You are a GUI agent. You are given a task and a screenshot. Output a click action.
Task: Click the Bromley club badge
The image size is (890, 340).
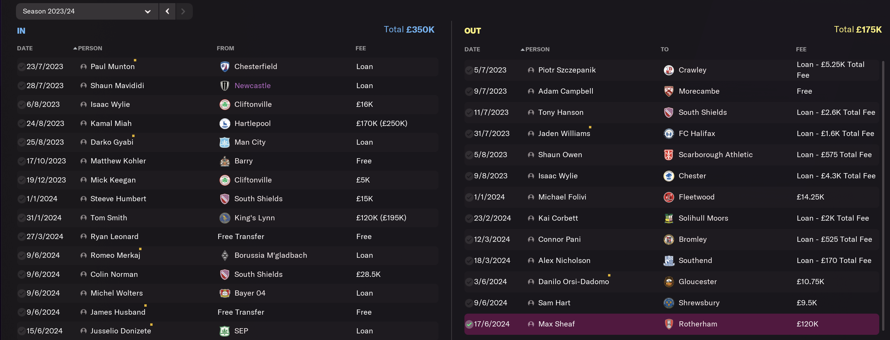669,239
